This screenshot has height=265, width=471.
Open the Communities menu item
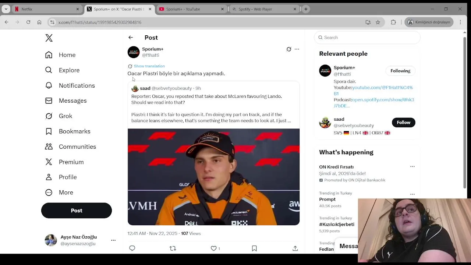pos(77,146)
